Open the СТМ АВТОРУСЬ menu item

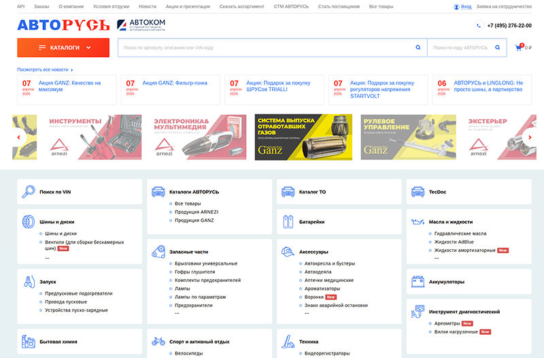click(x=291, y=7)
